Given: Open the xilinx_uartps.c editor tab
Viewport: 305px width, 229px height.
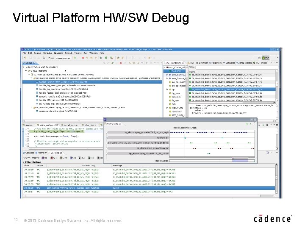Looking at the screenshot, I should pyautogui.click(x=47, y=125).
